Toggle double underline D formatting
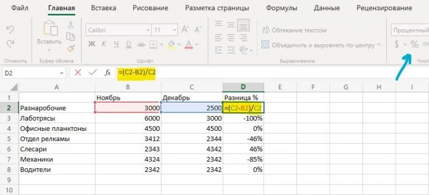429x195 pixels. tap(129, 44)
